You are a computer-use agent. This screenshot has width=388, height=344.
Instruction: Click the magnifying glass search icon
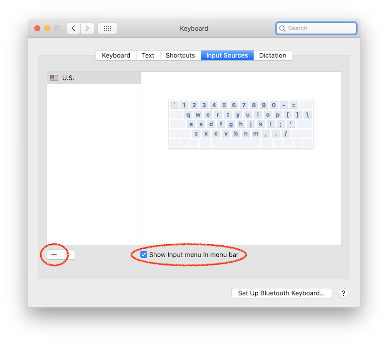click(x=282, y=28)
